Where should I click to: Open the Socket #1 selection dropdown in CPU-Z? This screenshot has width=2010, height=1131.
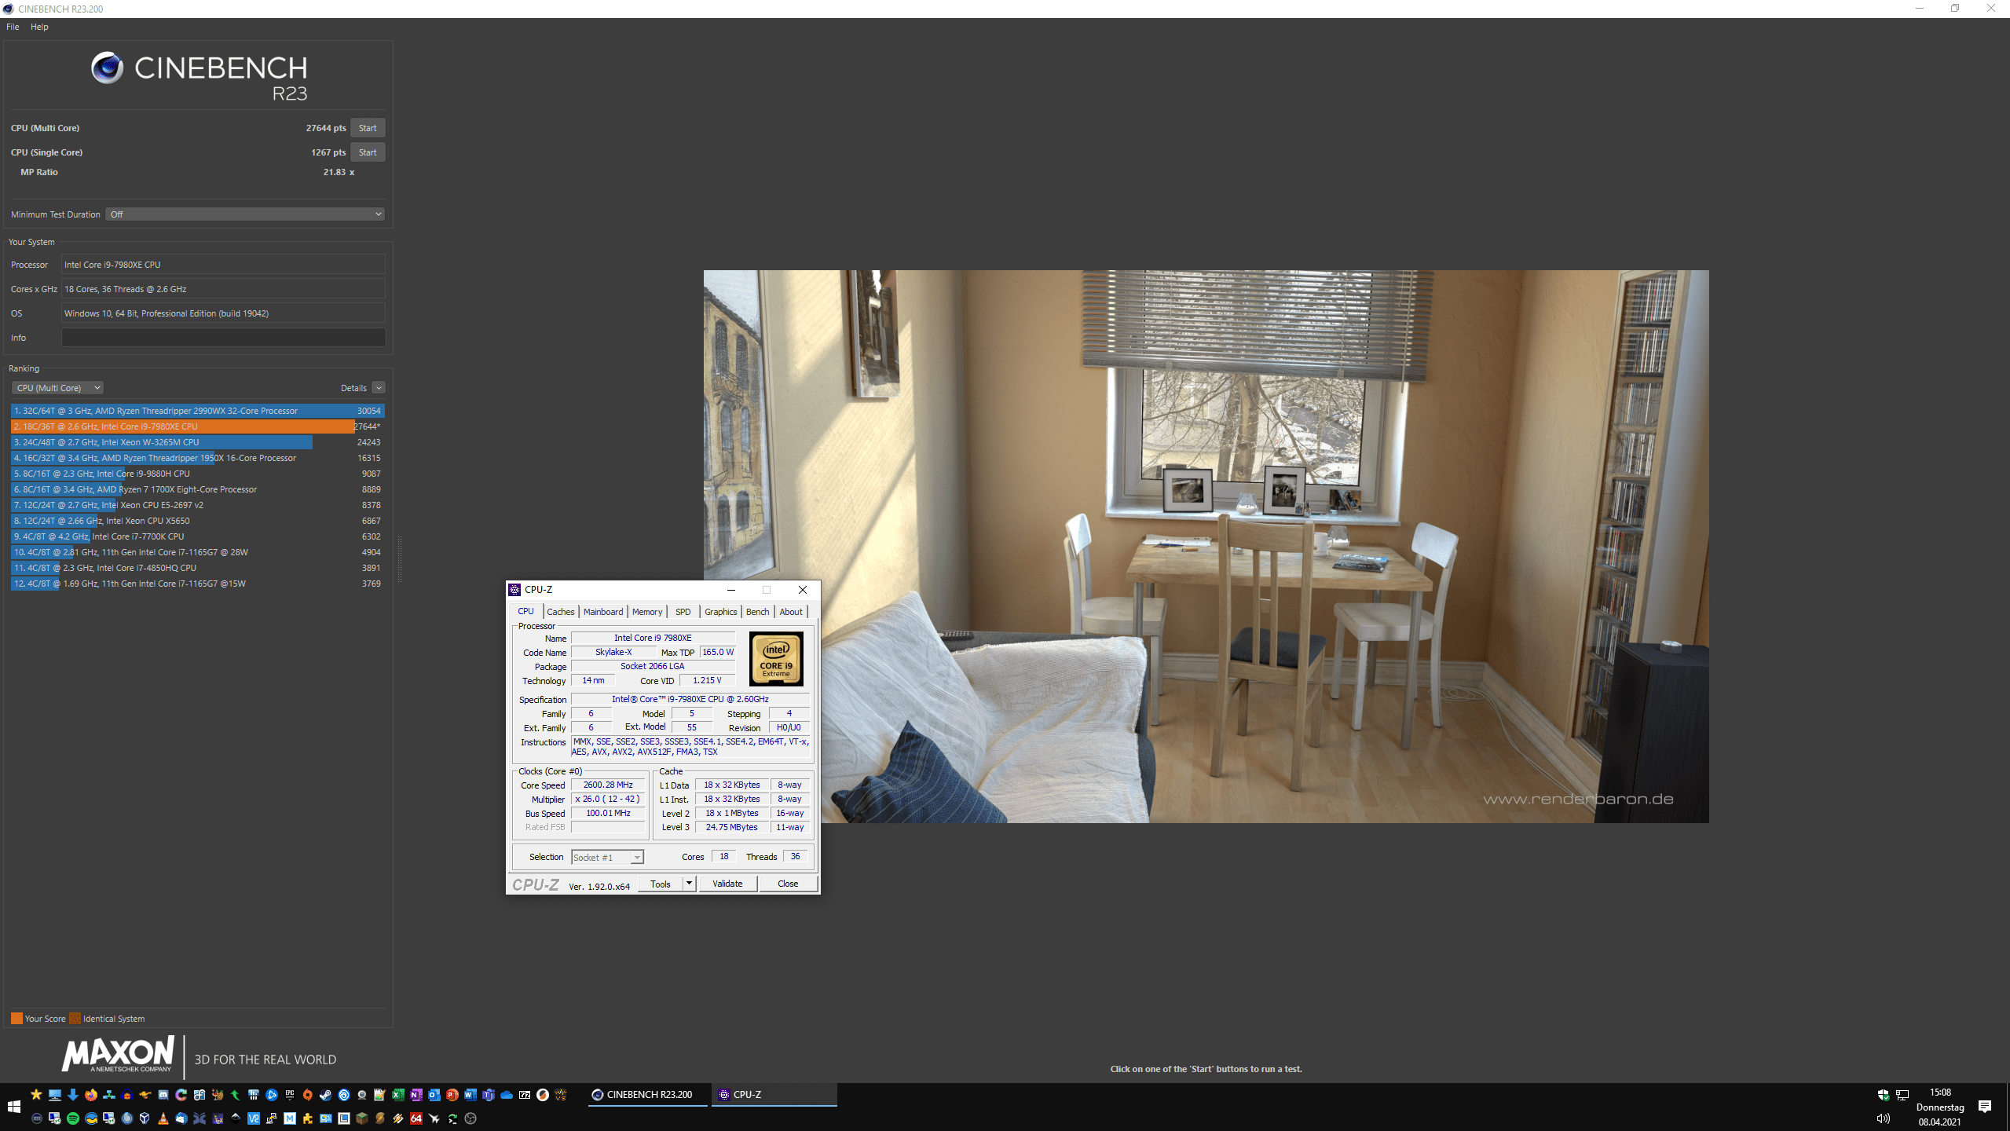(x=607, y=857)
